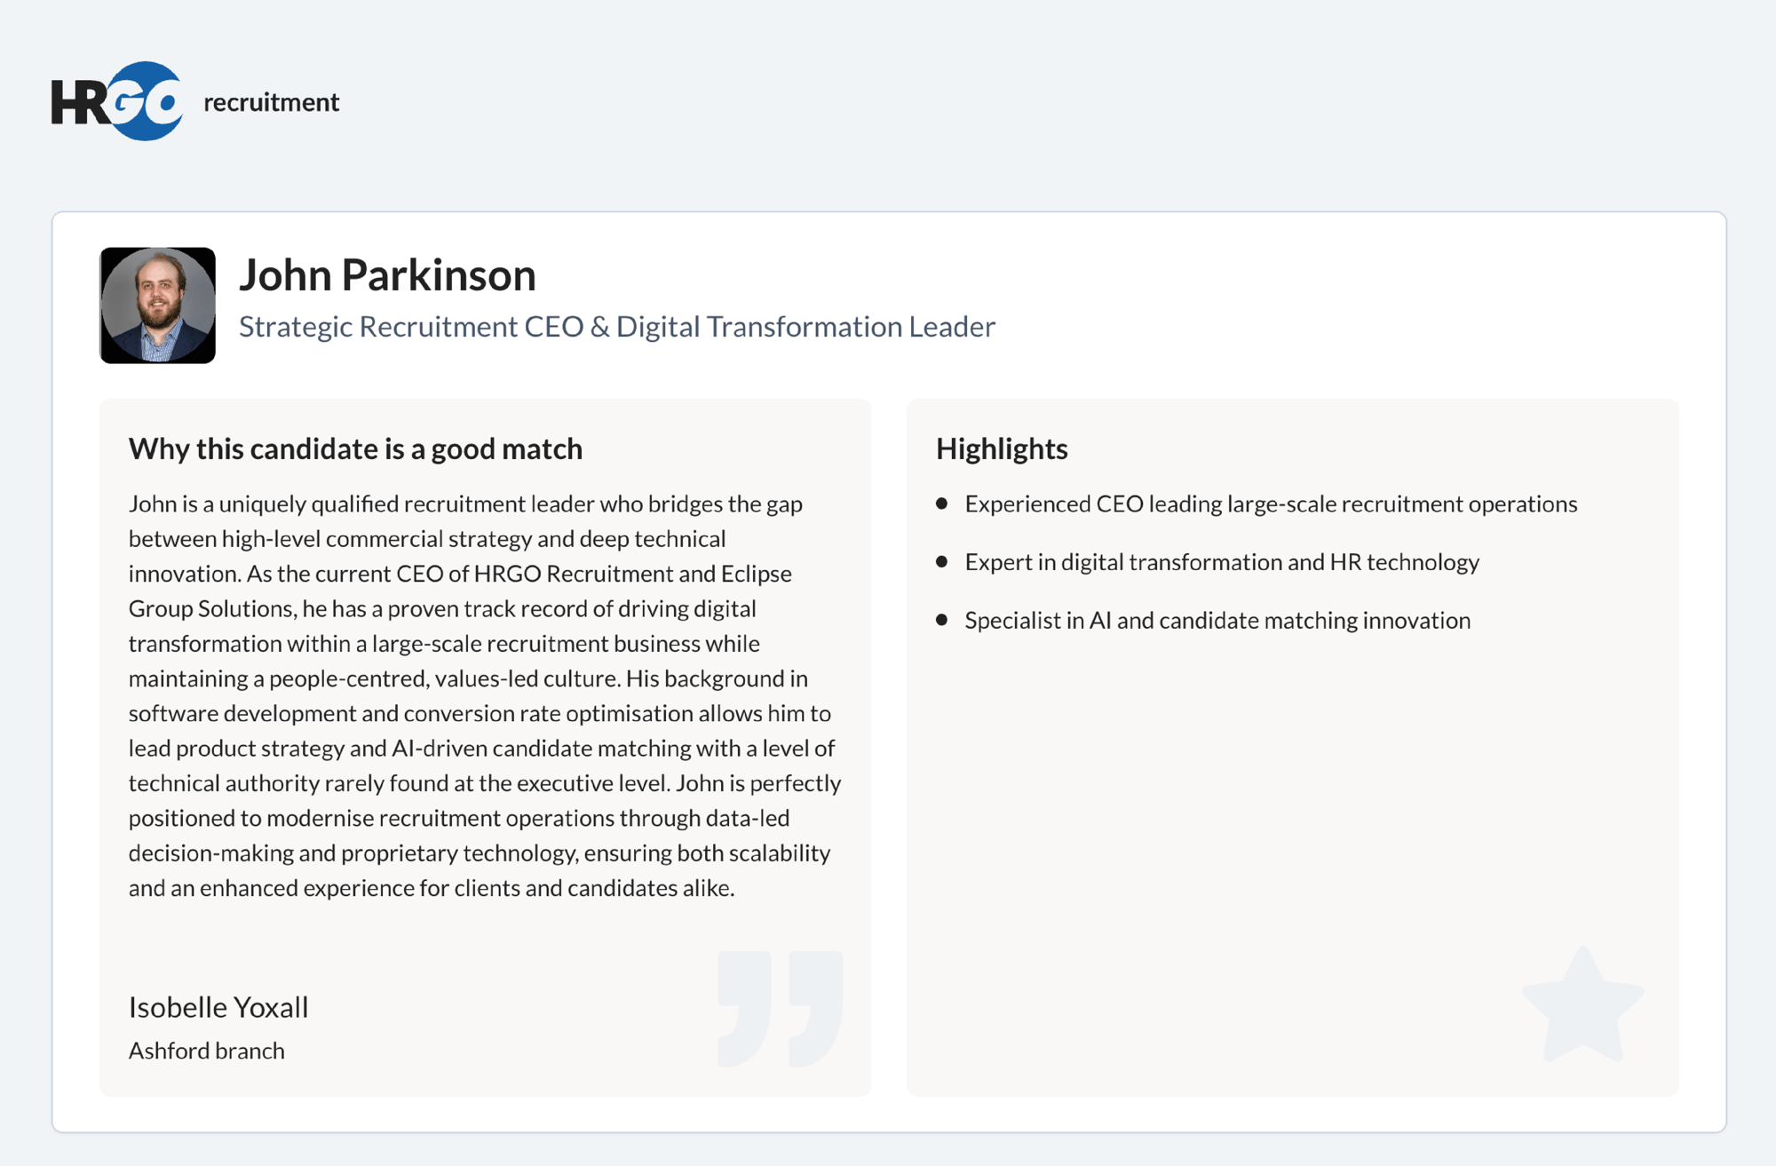Select the John Parkinson name heading
1776x1166 pixels.
pos(387,274)
